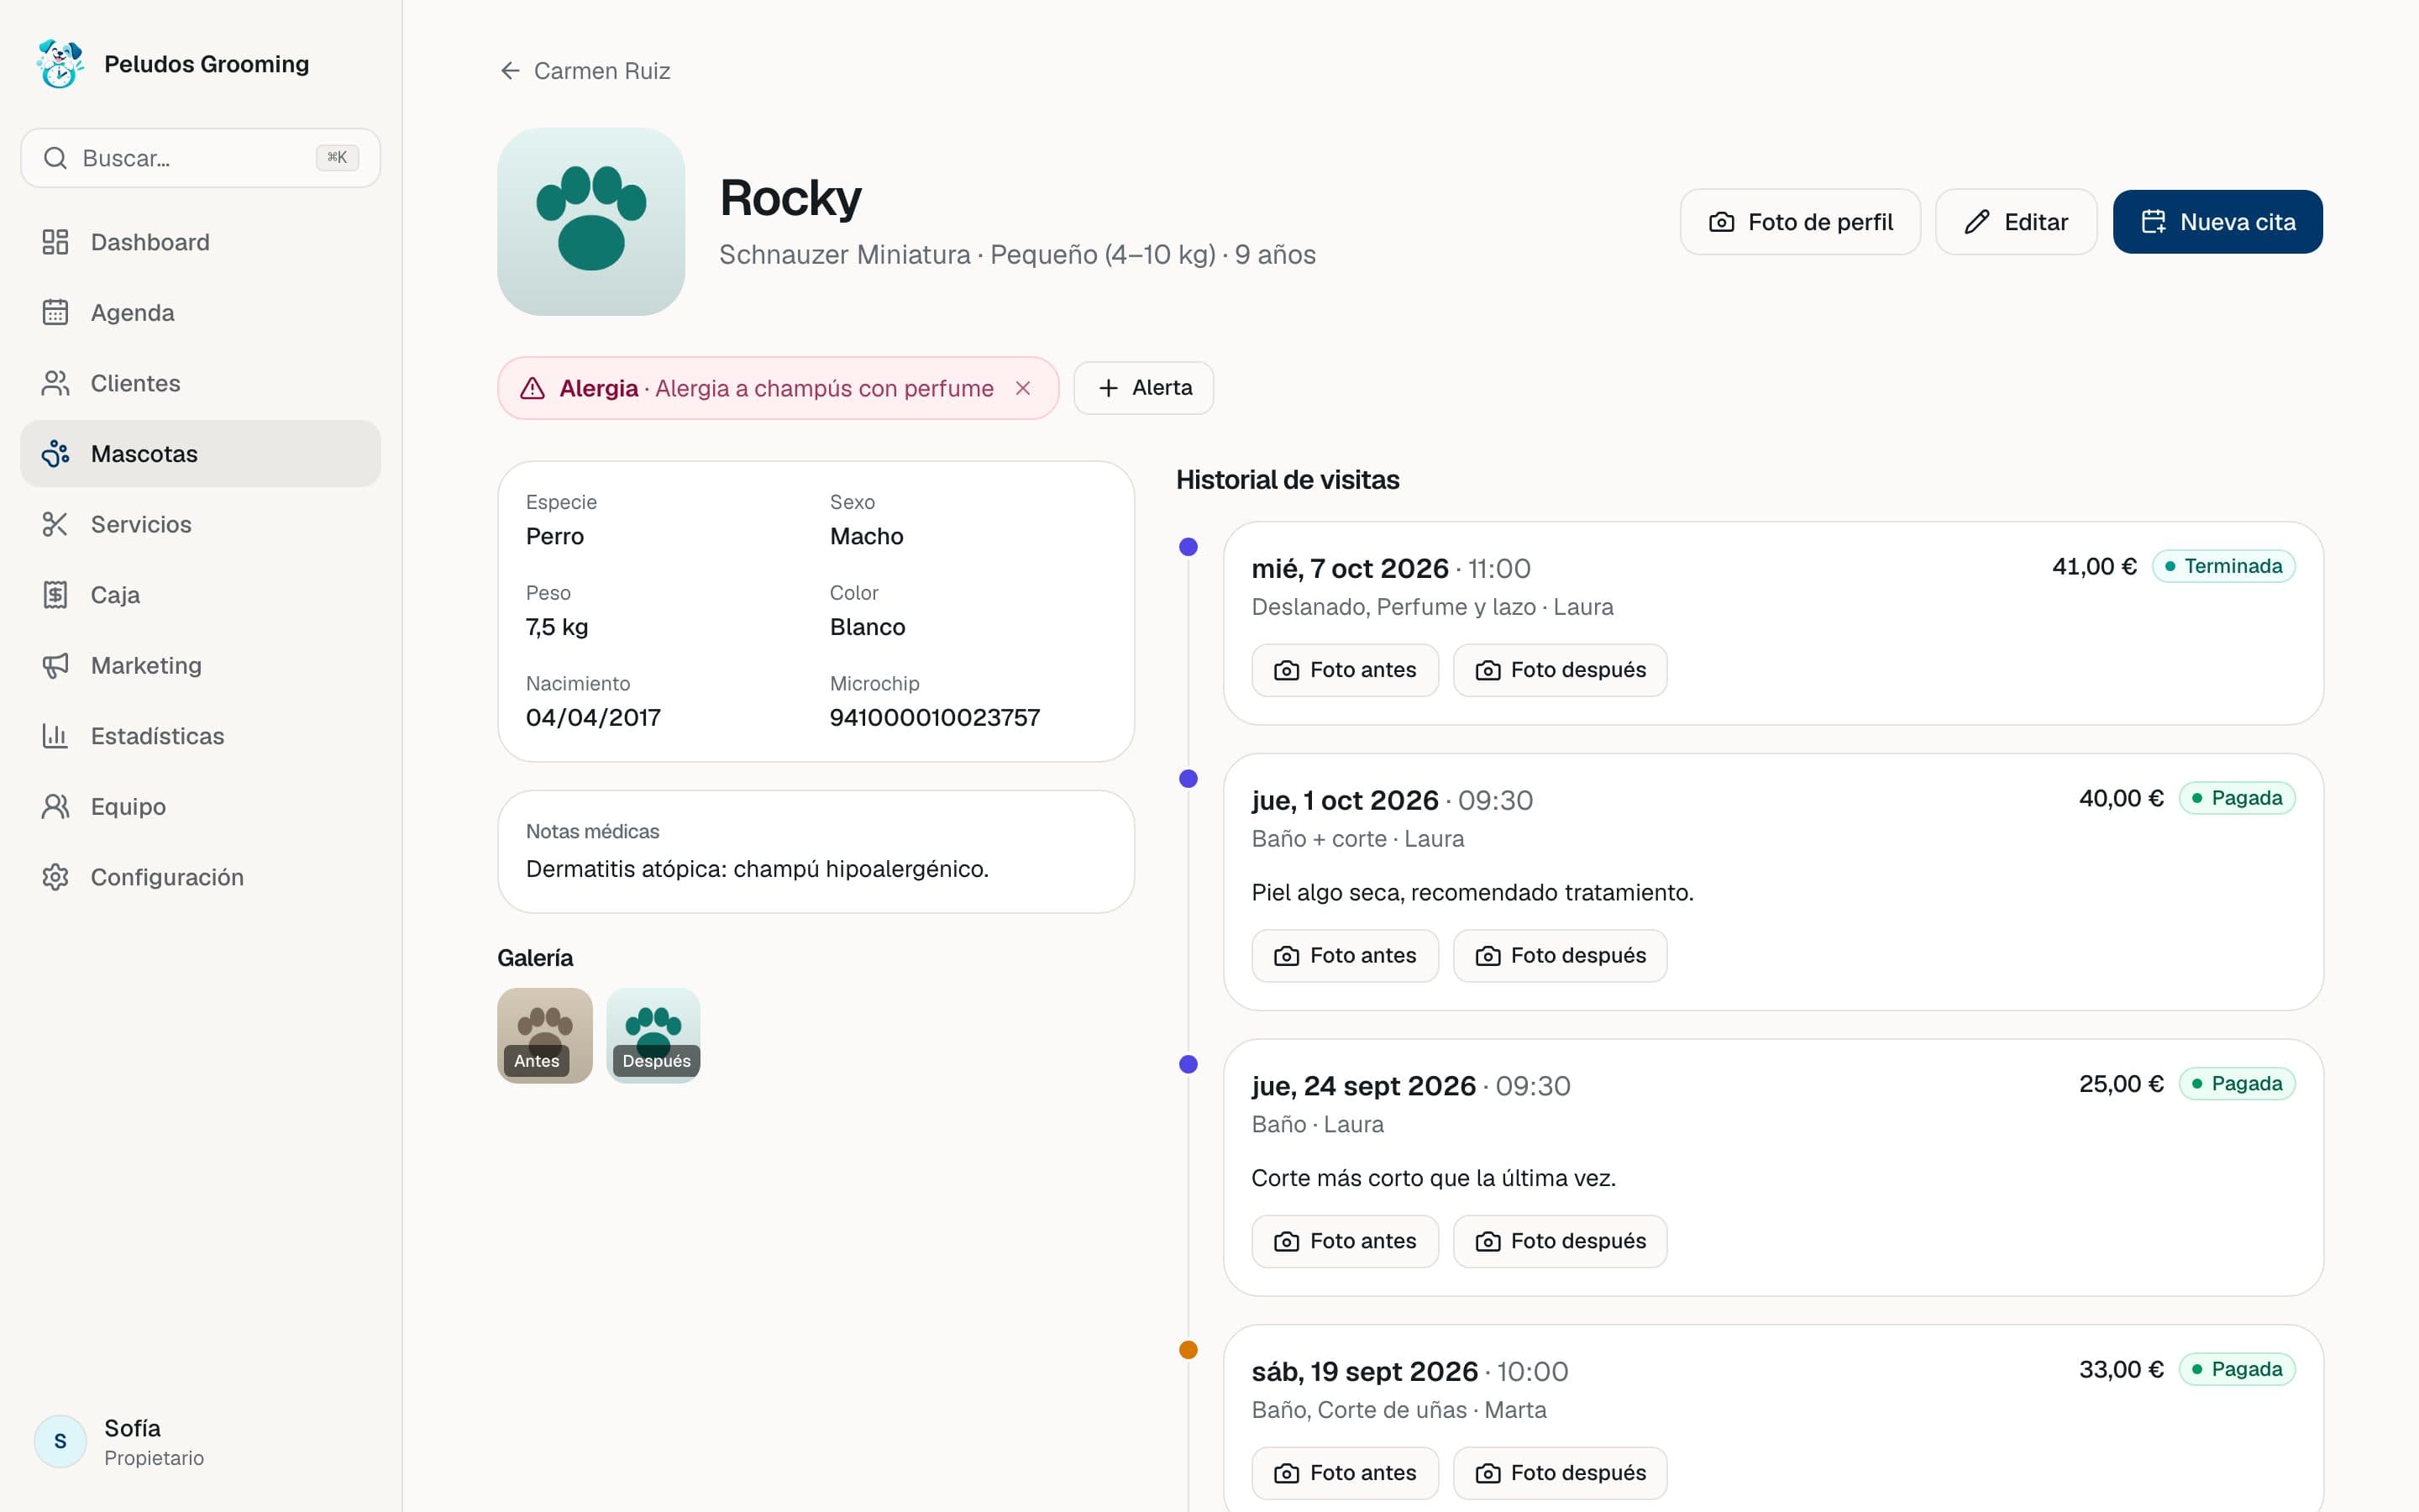Screen dimensions: 2419x1512
Task: Add Foto después for 7 oct visit
Action: [1560, 670]
